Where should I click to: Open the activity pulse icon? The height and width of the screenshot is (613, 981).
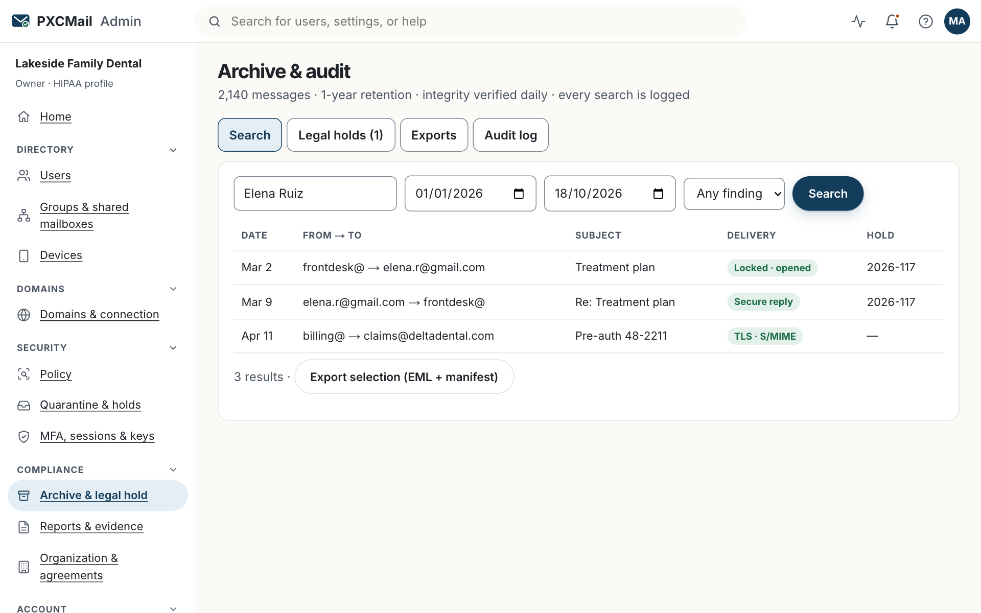click(858, 21)
